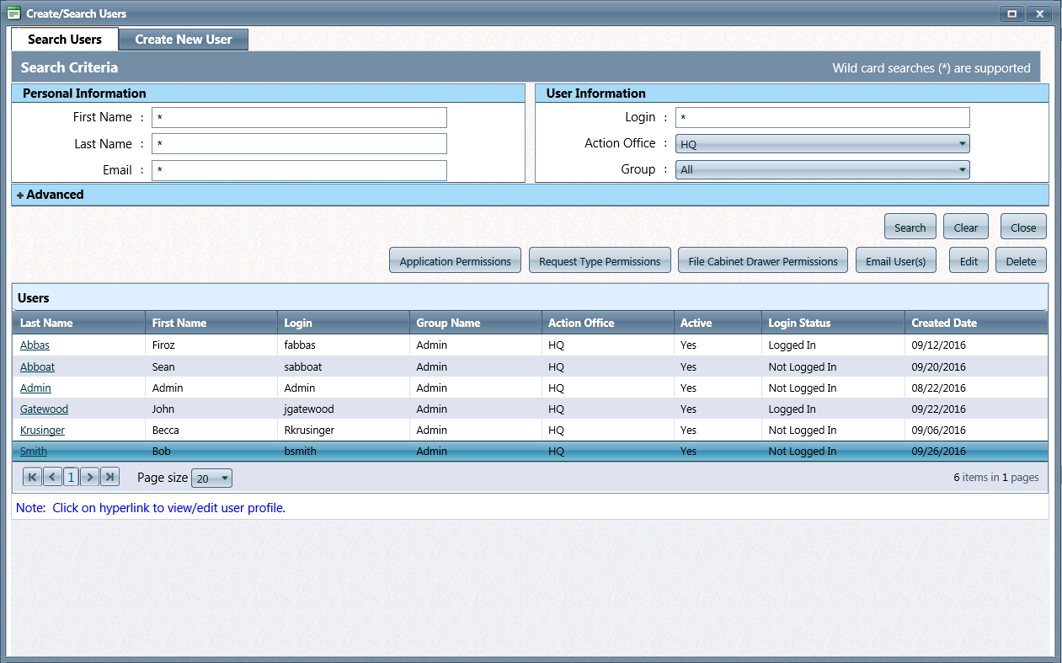Open Request Type Permissions
The image size is (1062, 663).
600,261
